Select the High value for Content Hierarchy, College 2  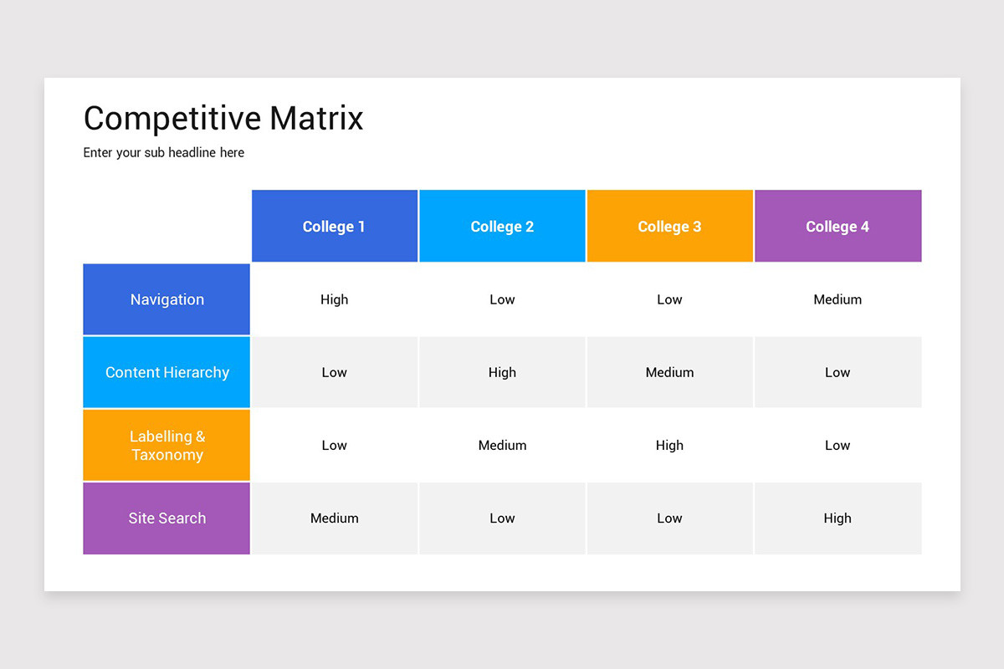coord(502,372)
